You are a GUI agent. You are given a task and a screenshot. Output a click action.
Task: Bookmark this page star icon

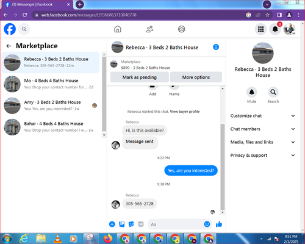point(268,15)
